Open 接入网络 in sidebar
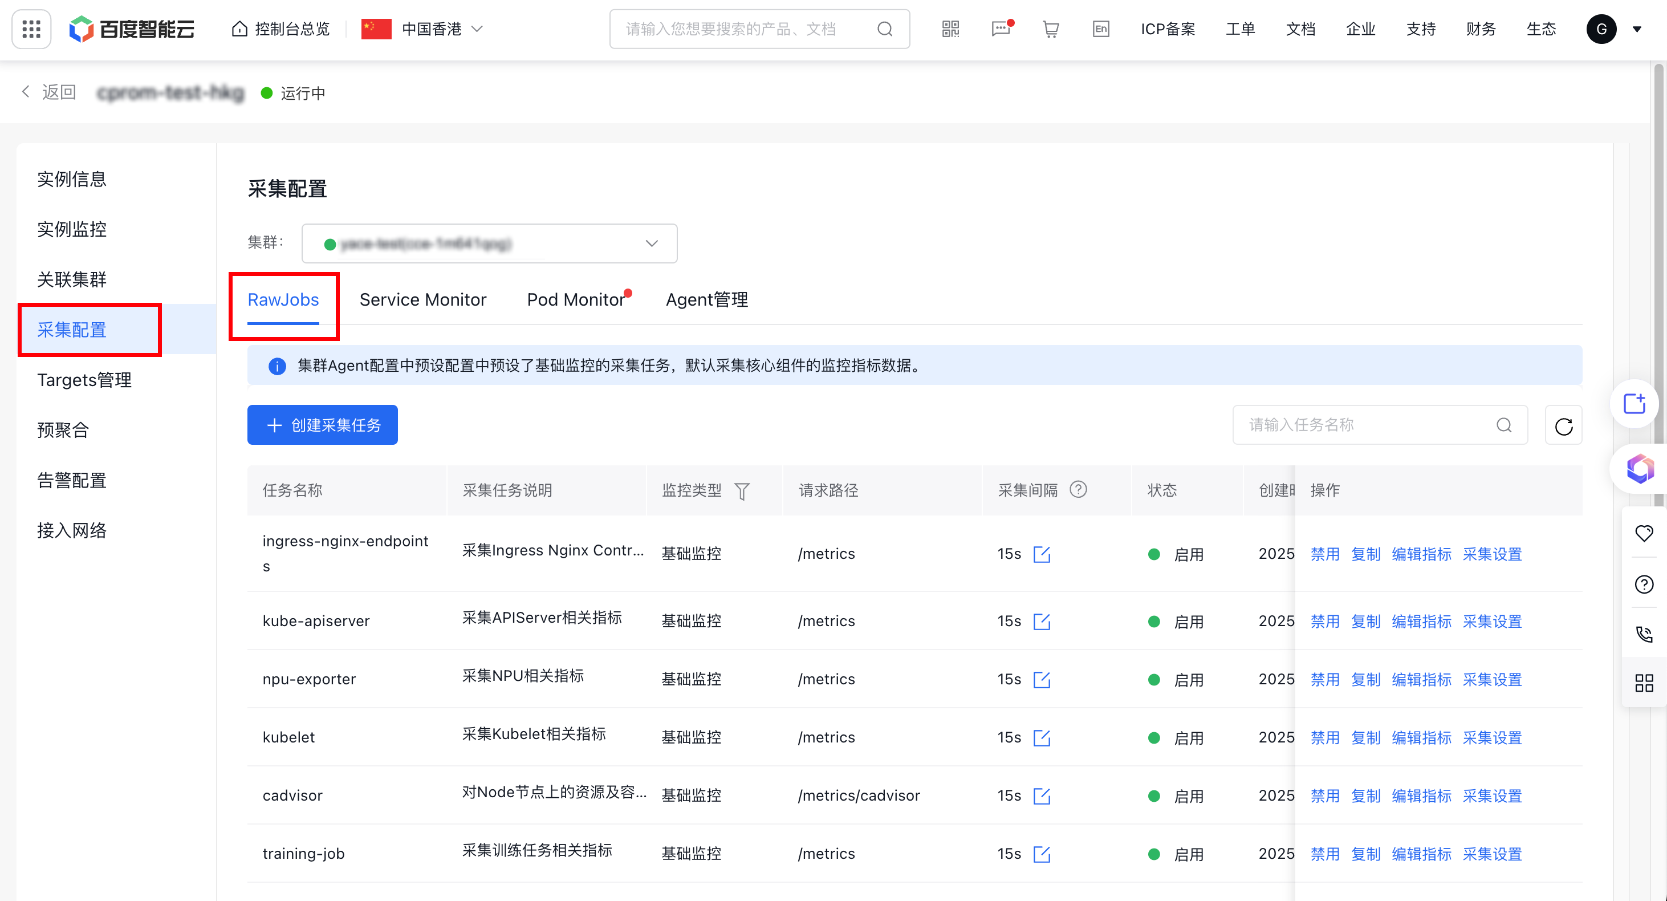 (x=71, y=530)
